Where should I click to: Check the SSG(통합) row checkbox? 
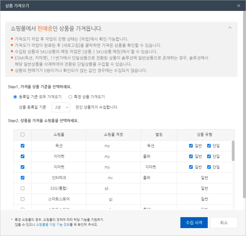pyautogui.click(x=23, y=188)
